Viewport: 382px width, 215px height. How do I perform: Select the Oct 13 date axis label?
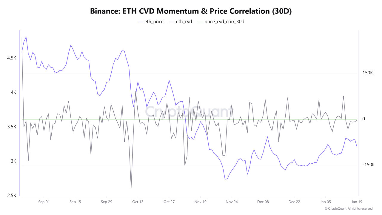point(138,202)
